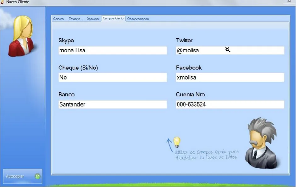Click the green refresh icon on Autocopiar
The height and width of the screenshot is (187, 296).
pyautogui.click(x=37, y=176)
